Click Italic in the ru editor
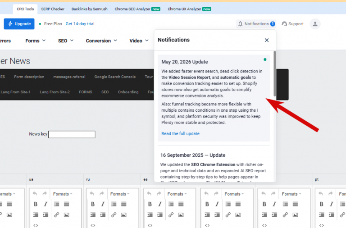Viewport: 346px width, 228px height. pos(103,204)
